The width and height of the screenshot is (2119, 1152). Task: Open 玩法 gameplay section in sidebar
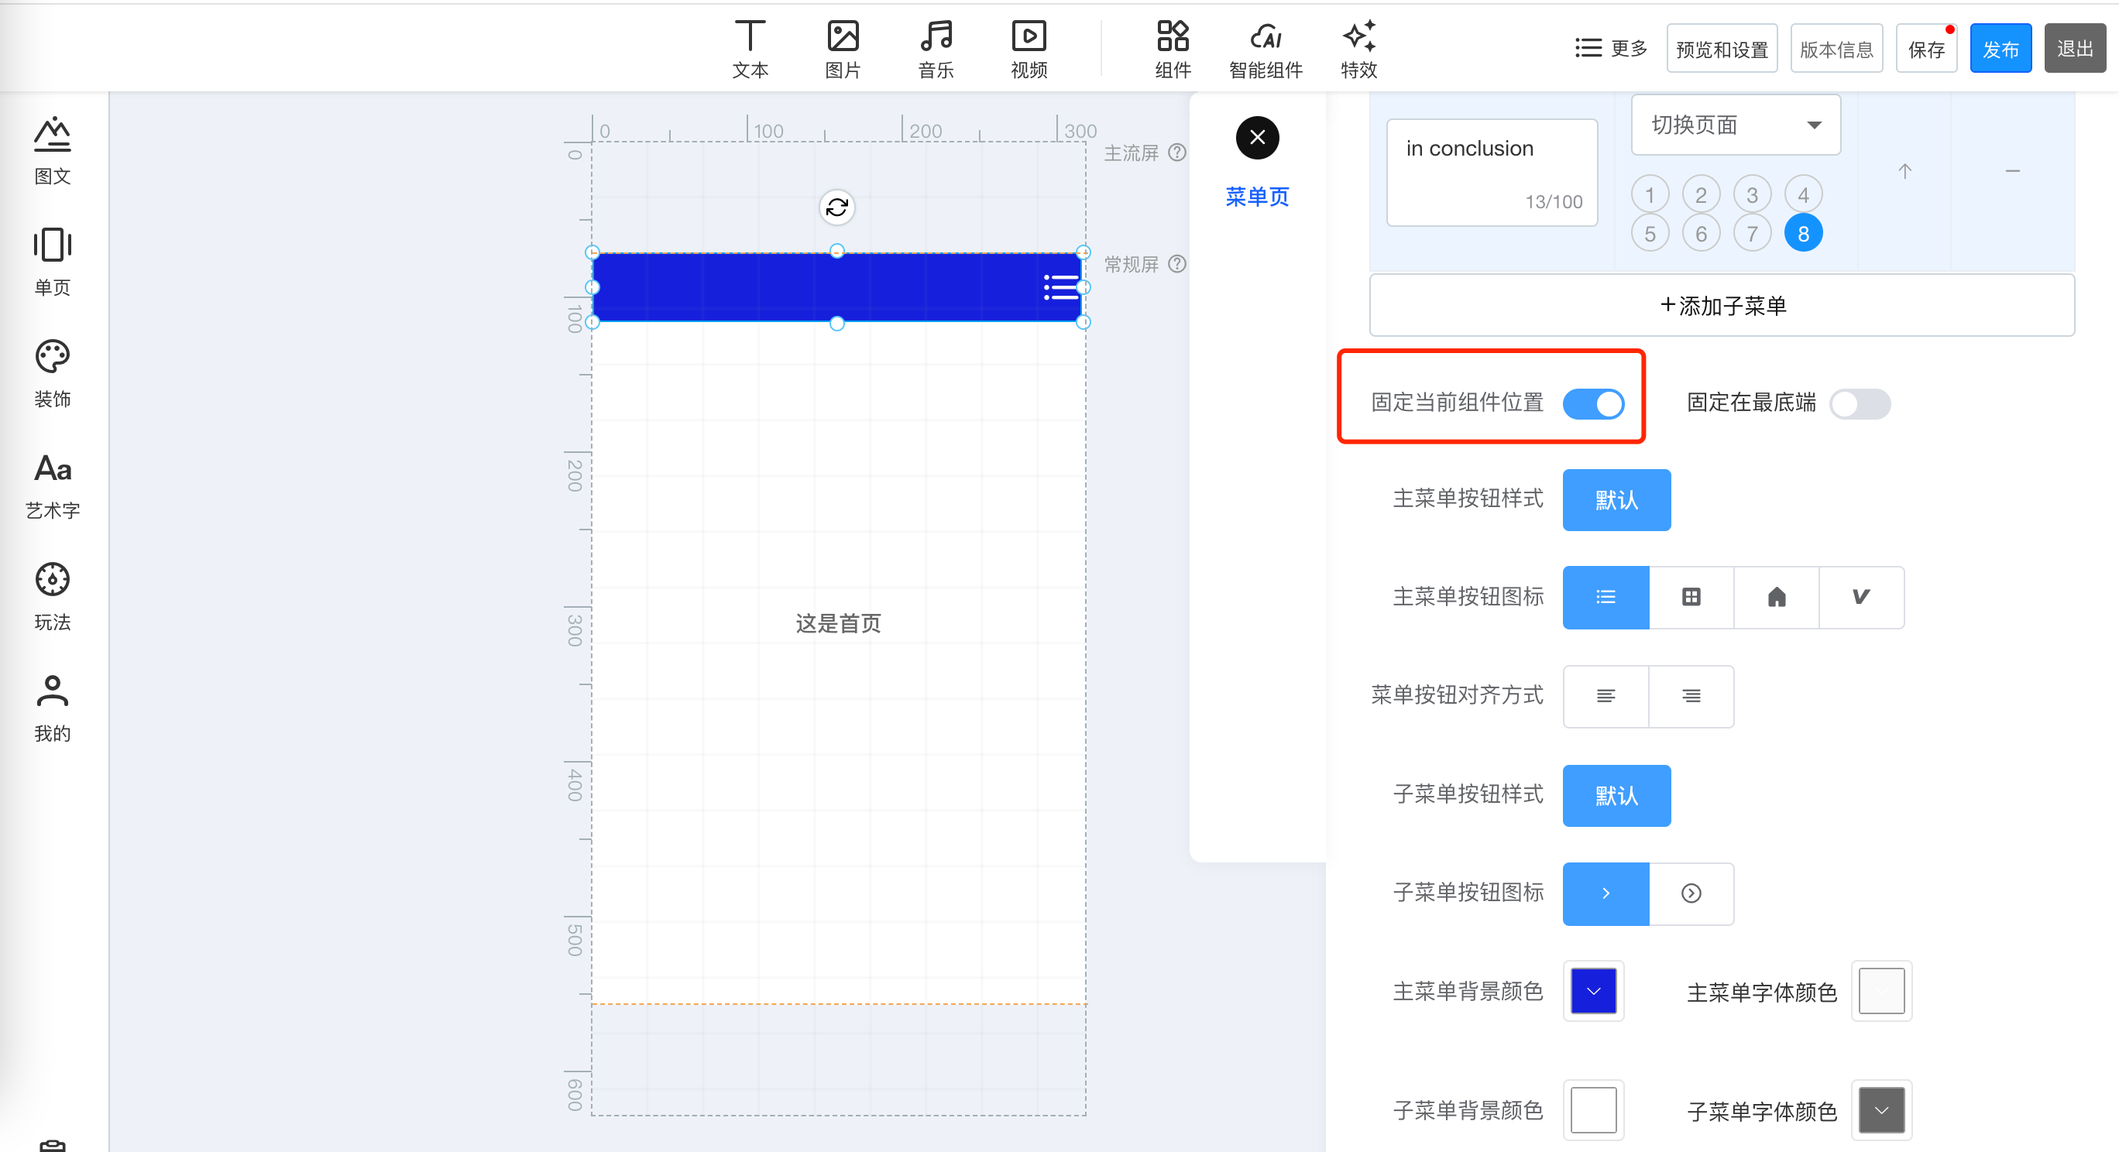pos(52,597)
